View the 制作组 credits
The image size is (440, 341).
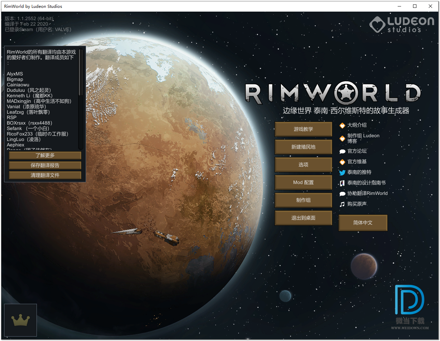303,200
